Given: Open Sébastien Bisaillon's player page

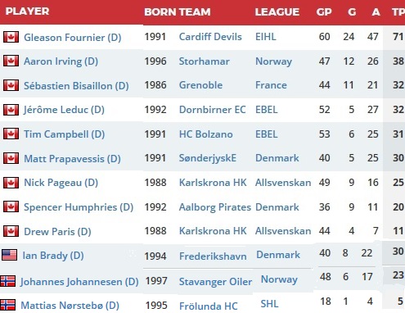Looking at the screenshot, I should tap(76, 86).
